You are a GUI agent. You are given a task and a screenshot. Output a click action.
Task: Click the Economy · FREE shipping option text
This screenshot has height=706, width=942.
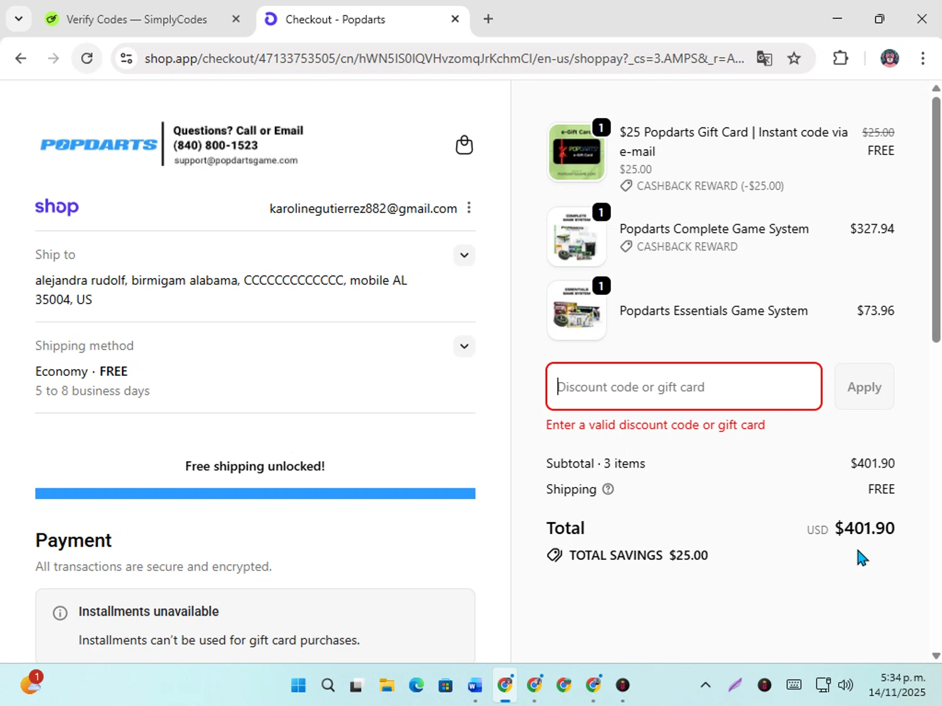(81, 372)
